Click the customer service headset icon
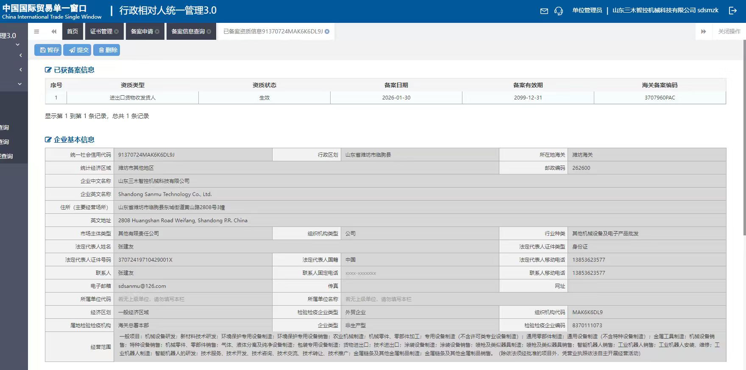The width and height of the screenshot is (746, 370). point(559,11)
